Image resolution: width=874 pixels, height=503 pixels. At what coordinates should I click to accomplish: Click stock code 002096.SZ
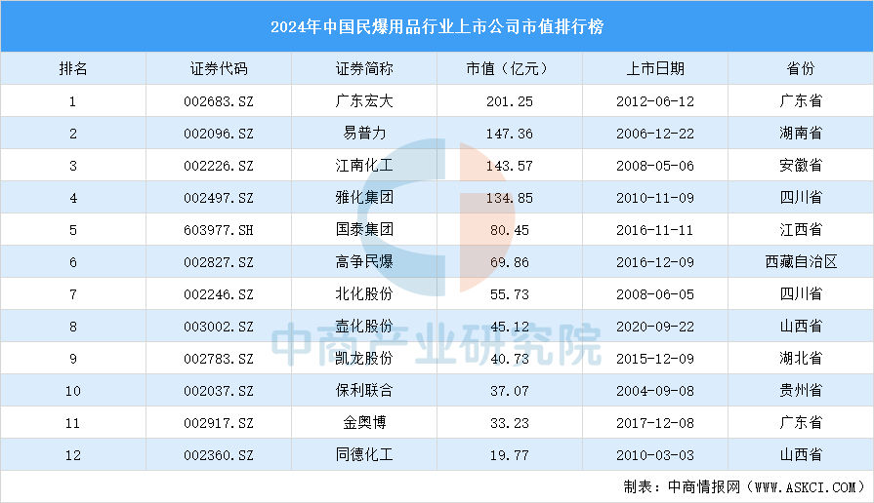click(219, 134)
